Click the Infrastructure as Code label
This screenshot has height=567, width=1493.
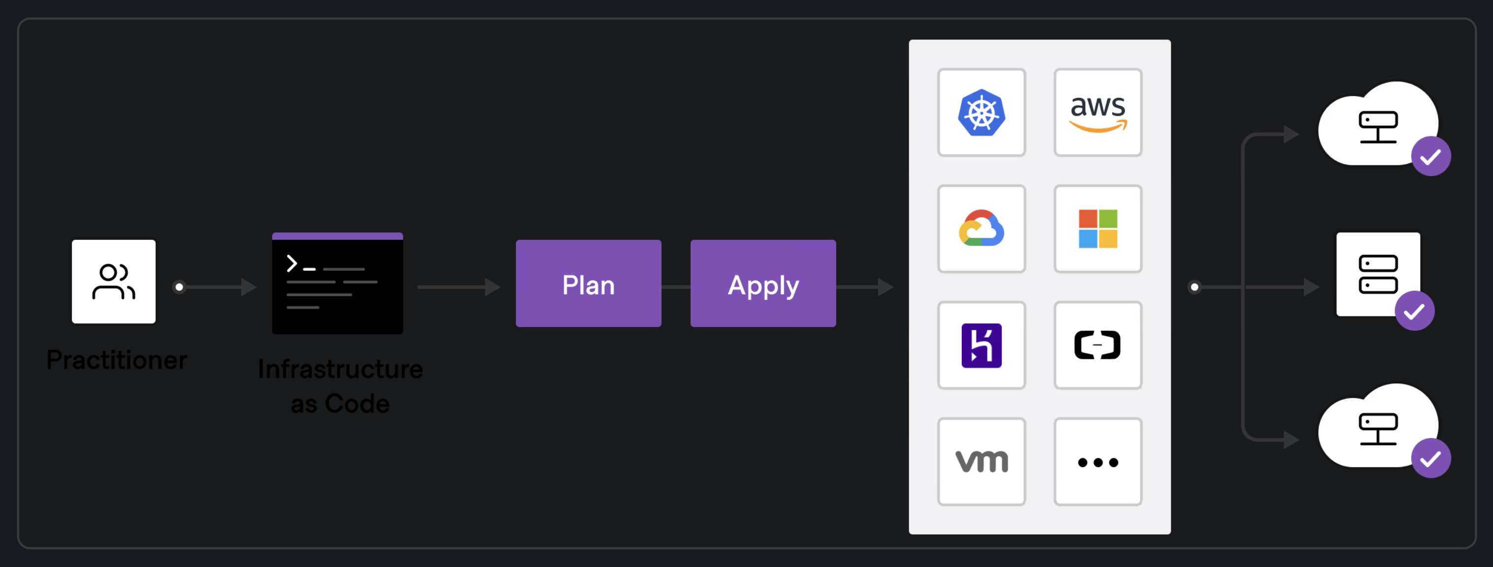[340, 386]
